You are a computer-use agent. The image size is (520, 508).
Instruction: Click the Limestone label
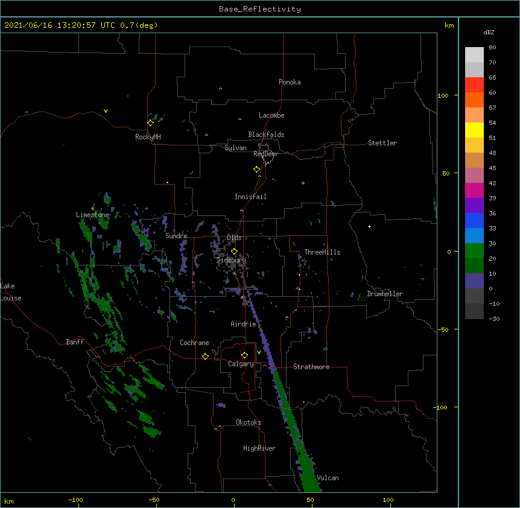[x=92, y=215]
